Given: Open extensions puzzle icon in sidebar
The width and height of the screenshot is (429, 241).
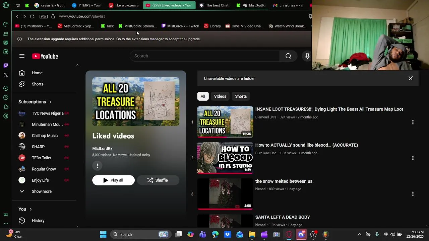Looking at the screenshot, I should tap(6, 107).
